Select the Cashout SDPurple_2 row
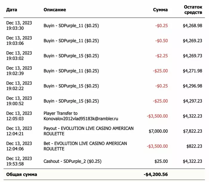The height and width of the screenshot is (182, 209). click(x=104, y=161)
